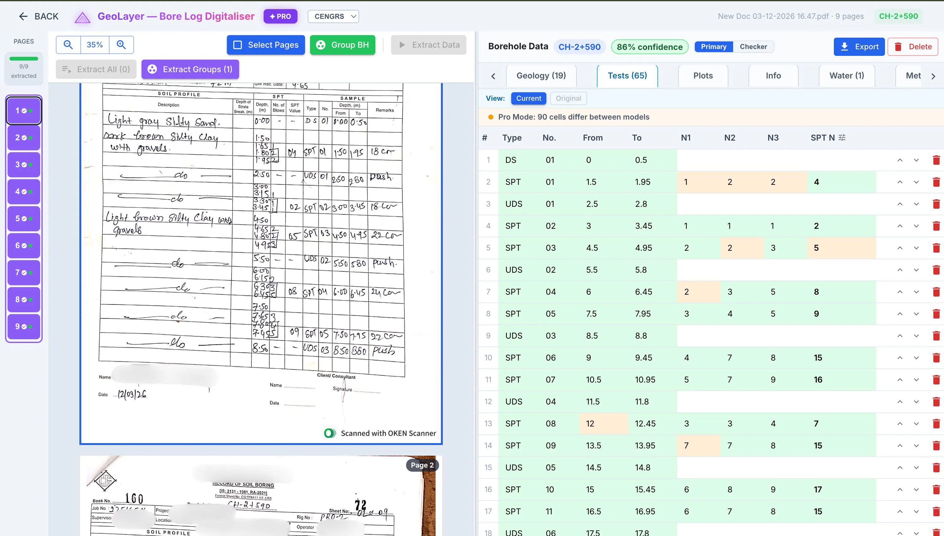The image size is (944, 536).
Task: Click the SPT N value 16 cell
Action: click(841, 379)
